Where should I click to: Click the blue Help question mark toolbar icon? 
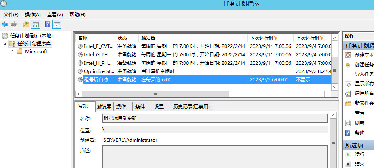pyautogui.click(x=48, y=24)
